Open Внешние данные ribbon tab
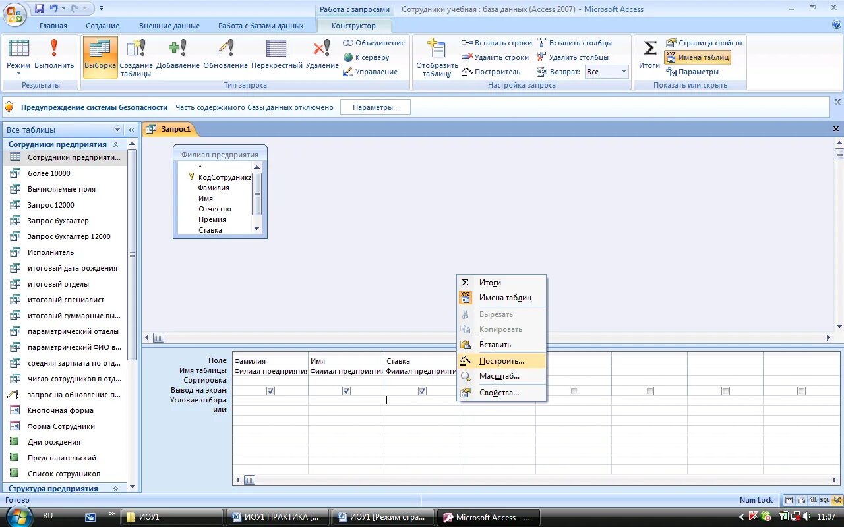 [169, 26]
